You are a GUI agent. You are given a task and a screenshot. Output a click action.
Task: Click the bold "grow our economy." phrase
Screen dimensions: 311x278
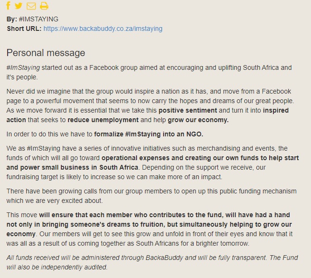click(198, 120)
